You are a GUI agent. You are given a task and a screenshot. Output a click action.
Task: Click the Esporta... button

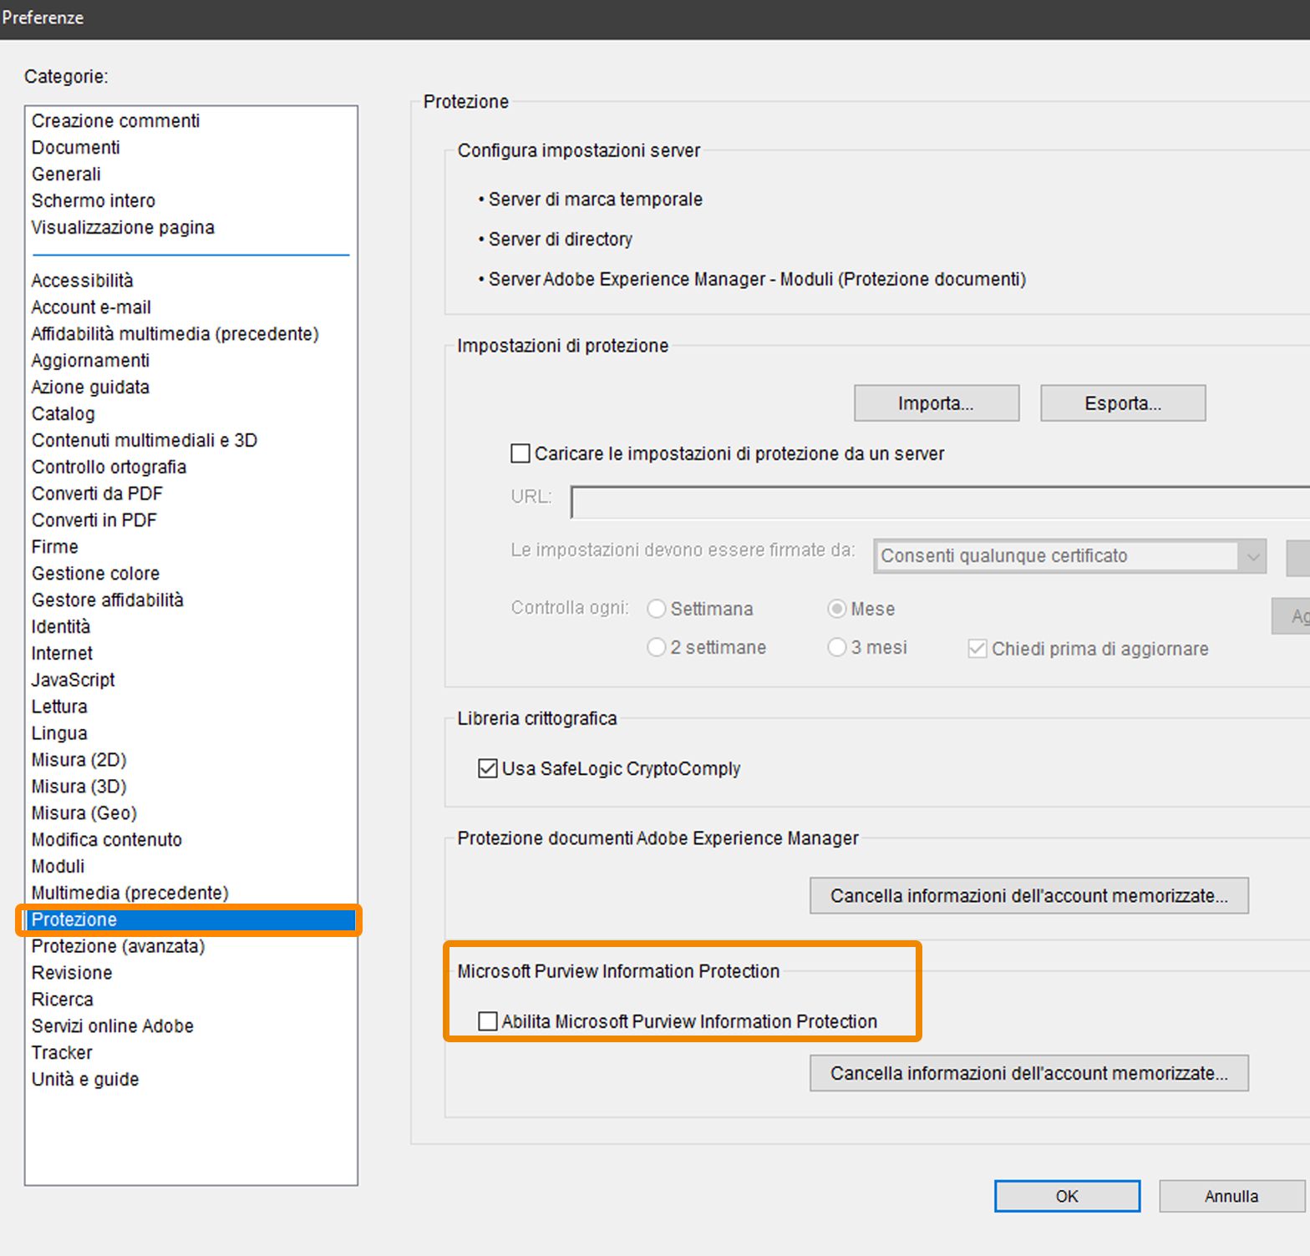[1123, 403]
